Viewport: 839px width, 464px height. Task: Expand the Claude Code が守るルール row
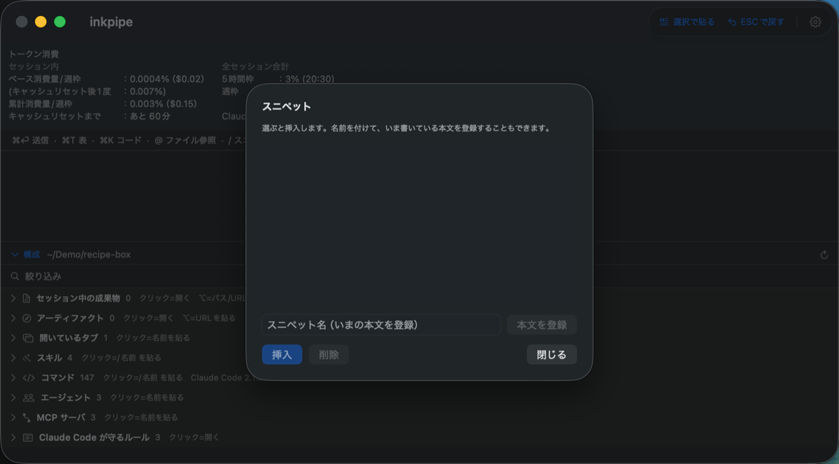[x=13, y=437]
